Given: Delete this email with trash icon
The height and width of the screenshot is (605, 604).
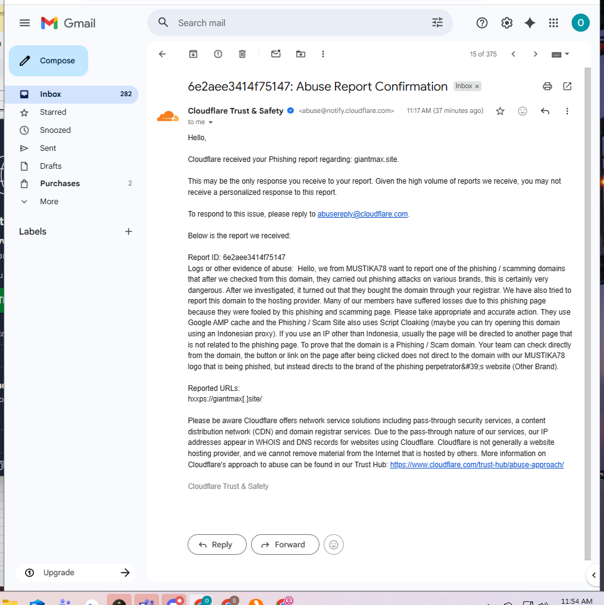Looking at the screenshot, I should (x=242, y=54).
